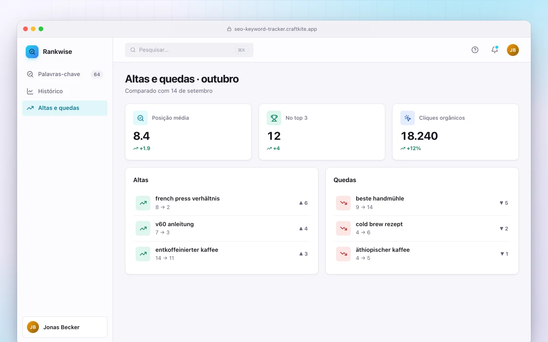548x342 pixels.
Task: Click uptrend icon beside french press verhältnis
Action: coord(143,203)
